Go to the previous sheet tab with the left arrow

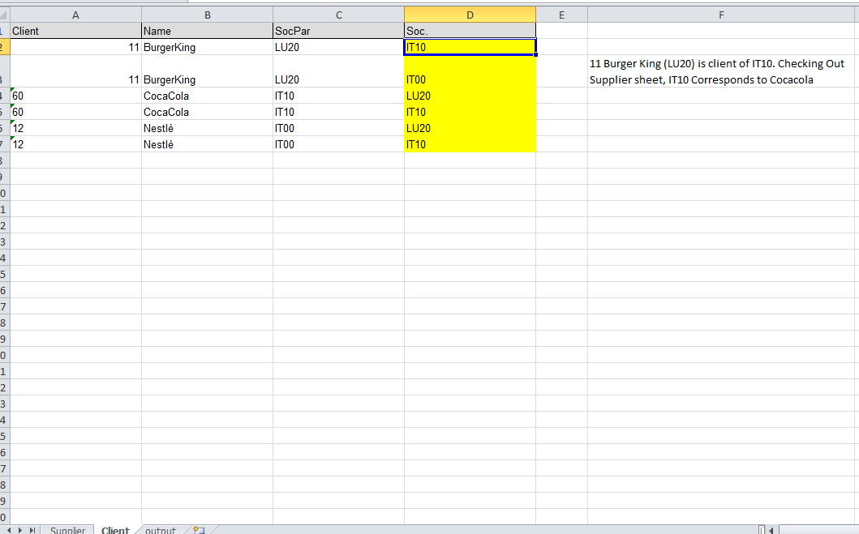click(x=9, y=530)
